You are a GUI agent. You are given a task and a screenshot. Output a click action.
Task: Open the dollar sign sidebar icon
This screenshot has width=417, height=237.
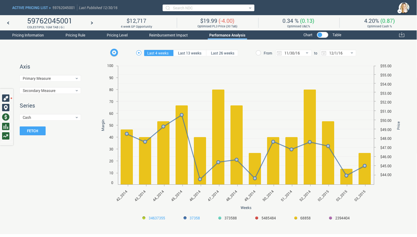[x=6, y=117]
